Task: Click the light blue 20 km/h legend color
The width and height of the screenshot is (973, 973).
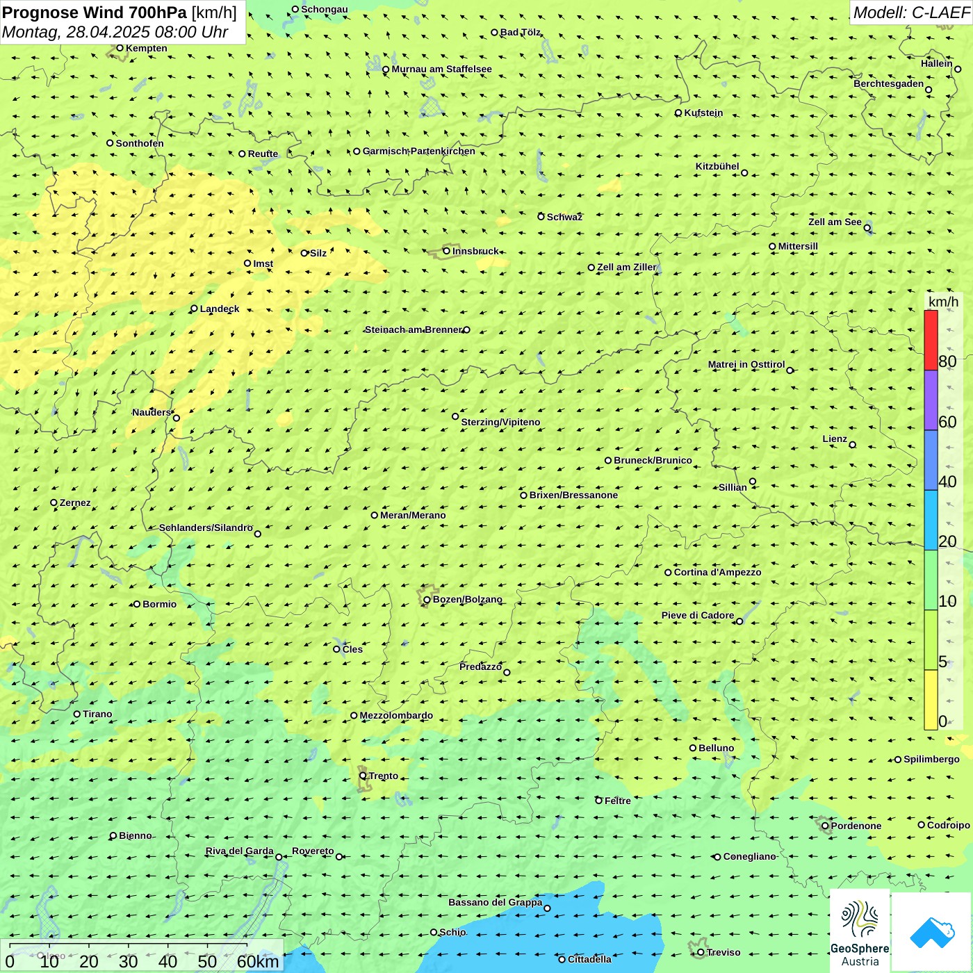Action: (x=931, y=520)
